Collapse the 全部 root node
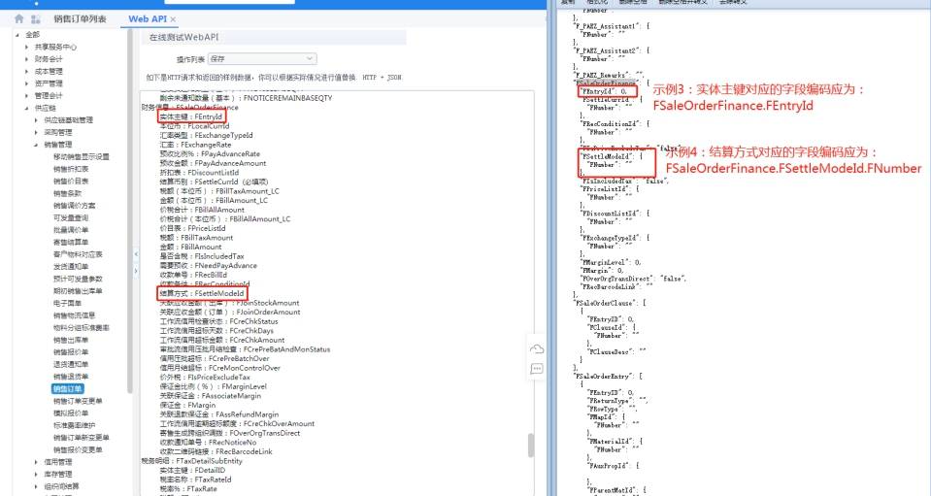 tap(17, 34)
